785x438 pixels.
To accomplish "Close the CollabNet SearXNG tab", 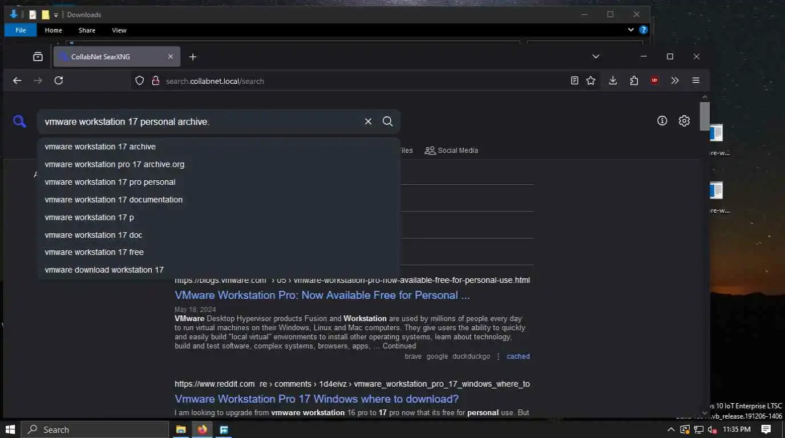I will pyautogui.click(x=171, y=56).
